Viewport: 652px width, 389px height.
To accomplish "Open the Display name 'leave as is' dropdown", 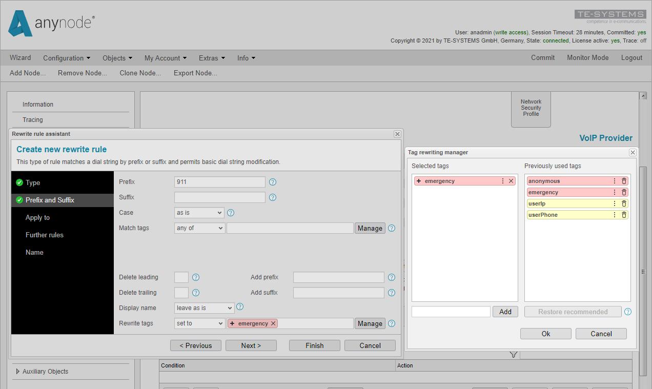I will 204,308.
